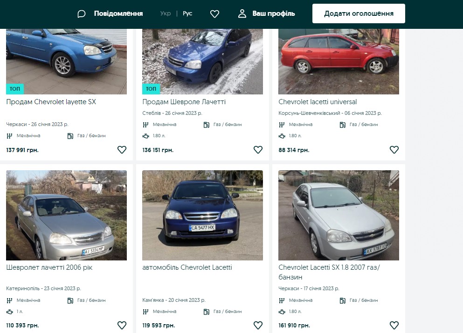Click location text Черкаси - 26 січня 2023 р.

pyautogui.click(x=37, y=124)
